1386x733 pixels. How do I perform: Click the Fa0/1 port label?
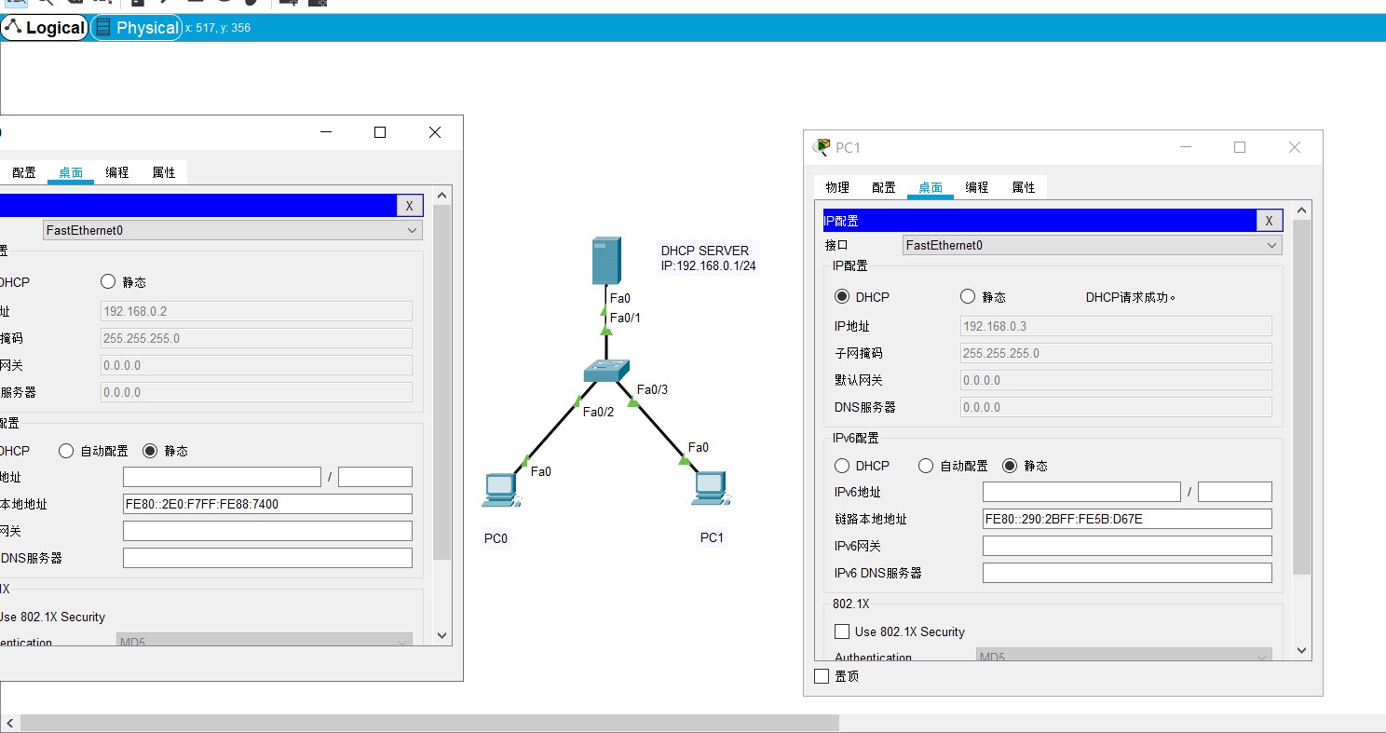(x=625, y=318)
